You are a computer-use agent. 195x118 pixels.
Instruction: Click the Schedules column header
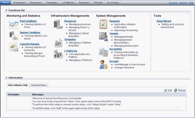[x=19, y=95]
